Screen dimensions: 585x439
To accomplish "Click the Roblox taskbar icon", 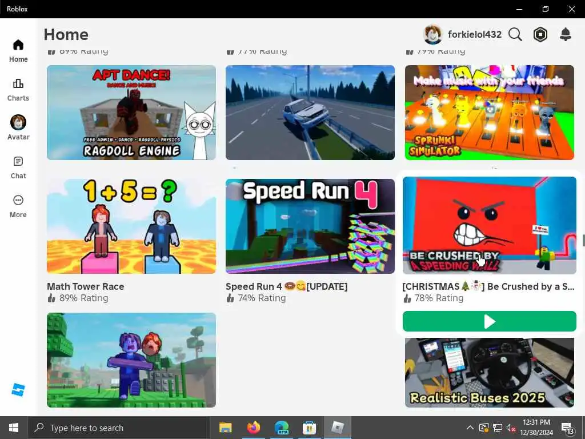I will point(337,428).
